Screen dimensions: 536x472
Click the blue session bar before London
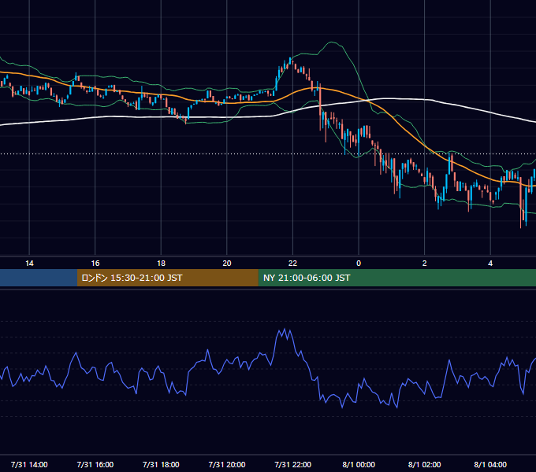pyautogui.click(x=39, y=278)
